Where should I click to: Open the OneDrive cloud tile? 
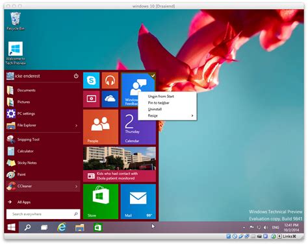pos(110,99)
